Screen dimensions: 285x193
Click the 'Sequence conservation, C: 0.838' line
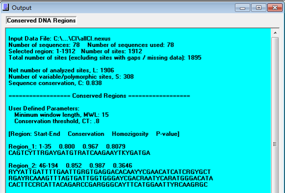pos(55,83)
